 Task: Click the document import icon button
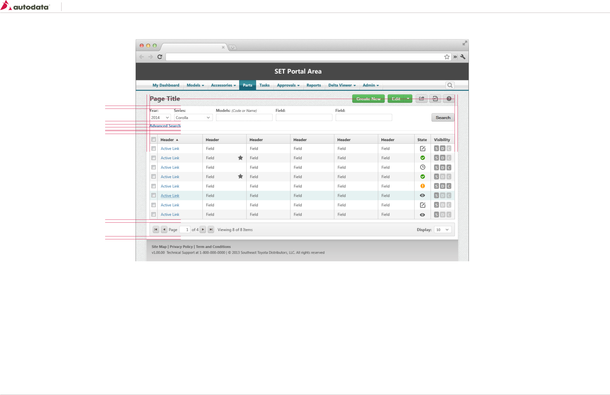coord(435,99)
